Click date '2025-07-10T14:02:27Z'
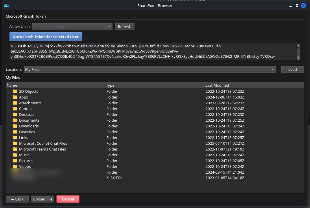 tap(225, 143)
